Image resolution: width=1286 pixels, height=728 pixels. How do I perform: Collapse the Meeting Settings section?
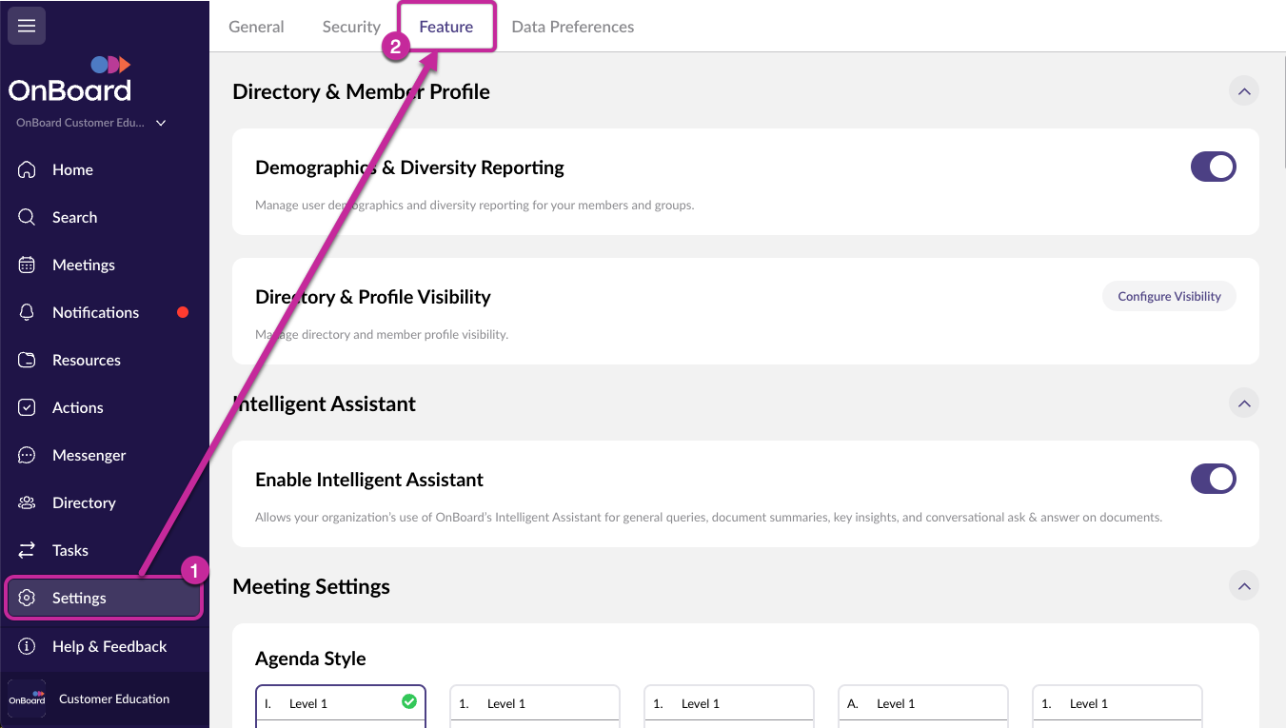point(1243,586)
